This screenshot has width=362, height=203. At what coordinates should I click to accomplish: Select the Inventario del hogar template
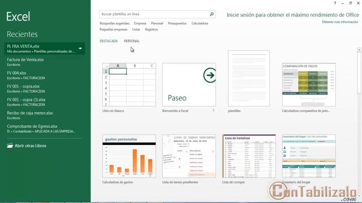(309, 156)
